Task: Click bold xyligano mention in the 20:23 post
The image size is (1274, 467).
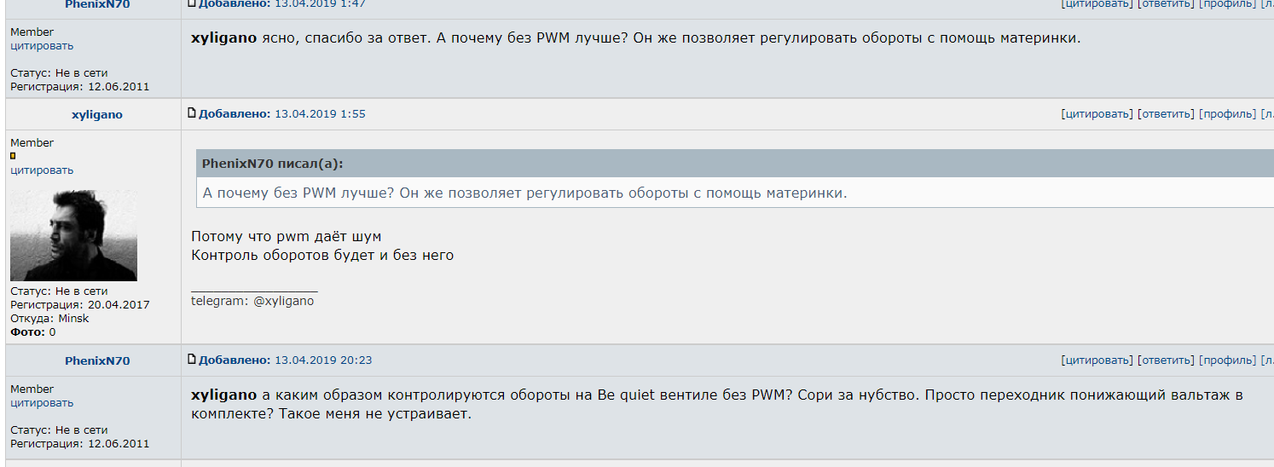Action: coord(223,395)
